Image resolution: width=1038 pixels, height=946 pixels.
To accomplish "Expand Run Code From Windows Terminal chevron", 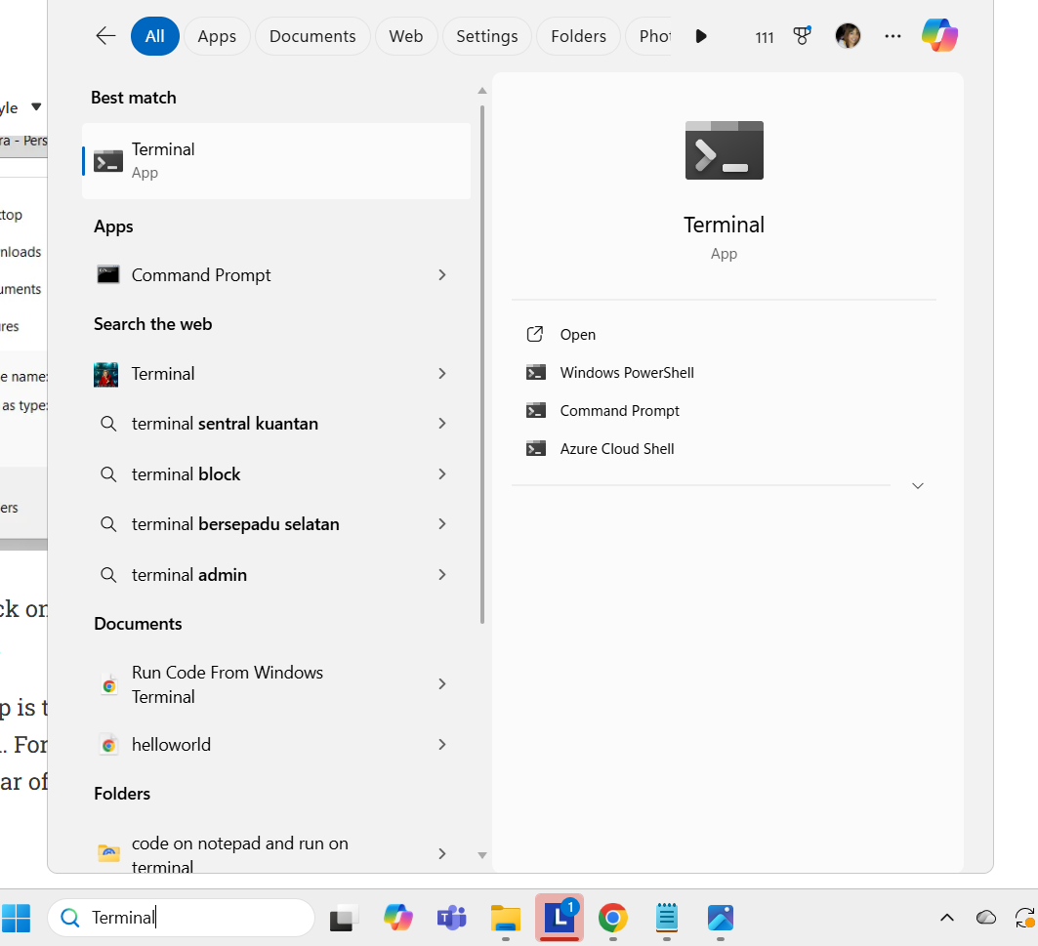I will coord(442,684).
